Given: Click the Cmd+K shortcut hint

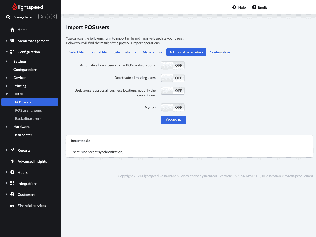Looking at the screenshot, I should 47,17.
